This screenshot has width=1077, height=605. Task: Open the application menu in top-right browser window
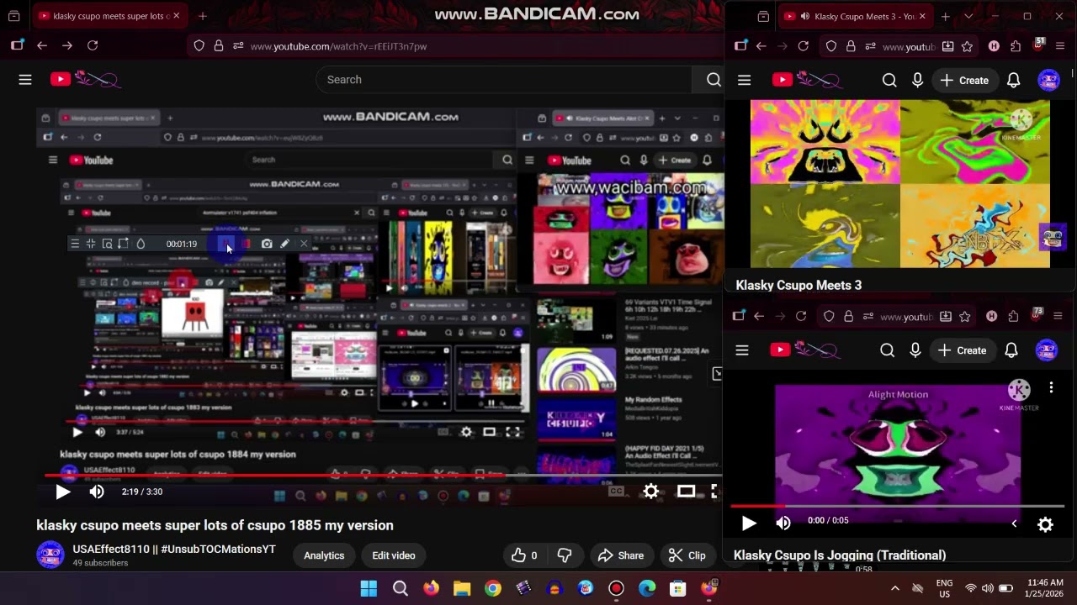pyautogui.click(x=1060, y=46)
